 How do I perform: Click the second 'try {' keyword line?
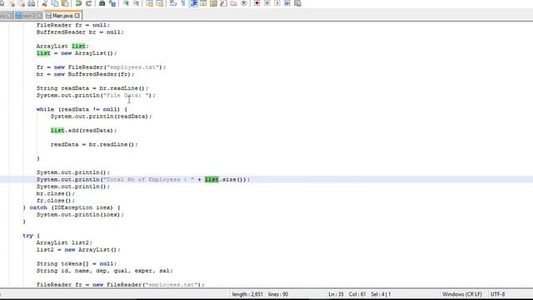tap(31, 236)
